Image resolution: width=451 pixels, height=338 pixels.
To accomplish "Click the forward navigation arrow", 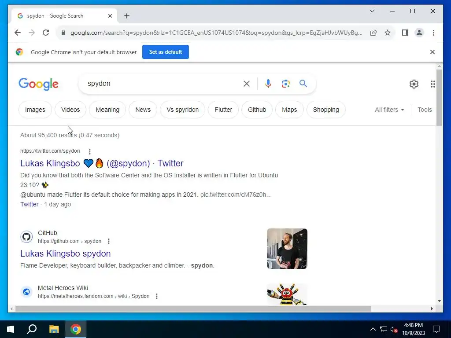I will point(32,33).
